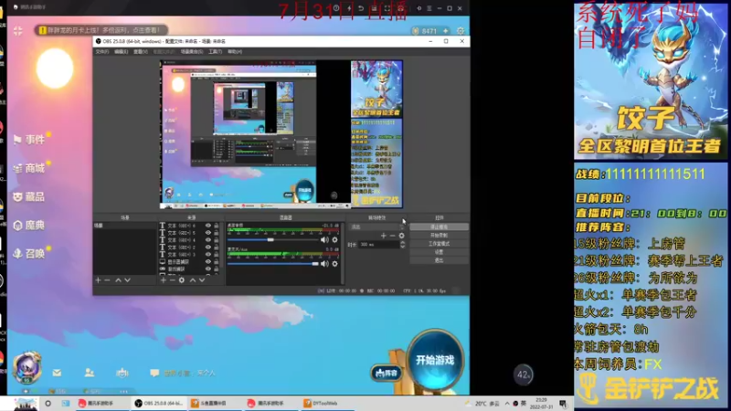Open the player avatar profile

point(27,367)
